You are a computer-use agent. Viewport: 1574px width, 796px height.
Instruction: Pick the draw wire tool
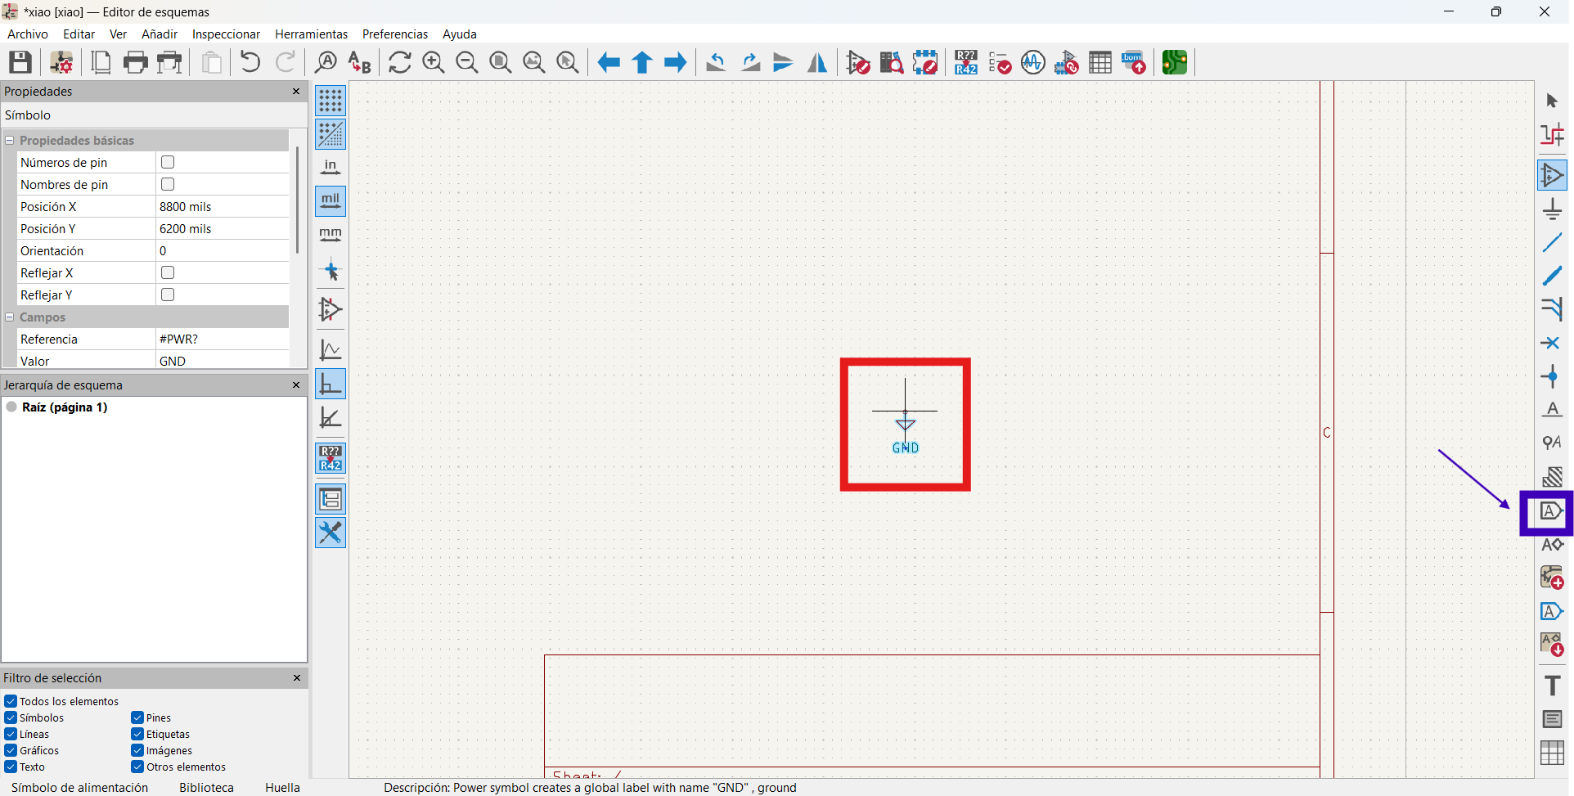1552,242
